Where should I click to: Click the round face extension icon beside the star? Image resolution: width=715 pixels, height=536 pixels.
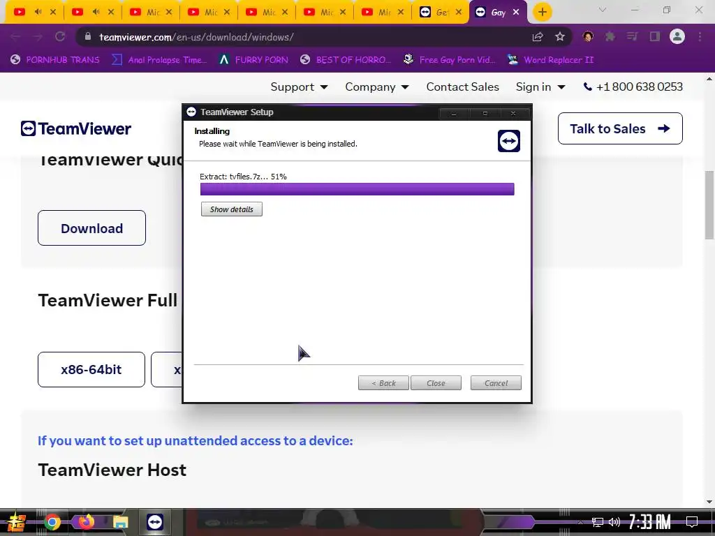coord(588,37)
